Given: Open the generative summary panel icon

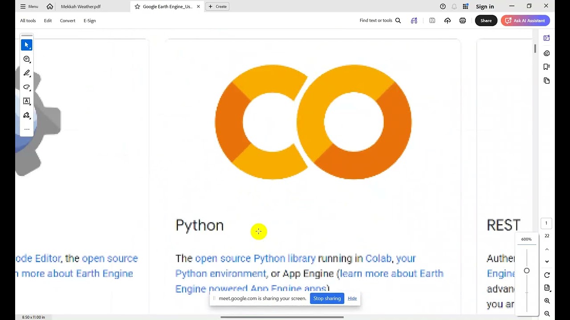Looking at the screenshot, I should coord(547,38).
